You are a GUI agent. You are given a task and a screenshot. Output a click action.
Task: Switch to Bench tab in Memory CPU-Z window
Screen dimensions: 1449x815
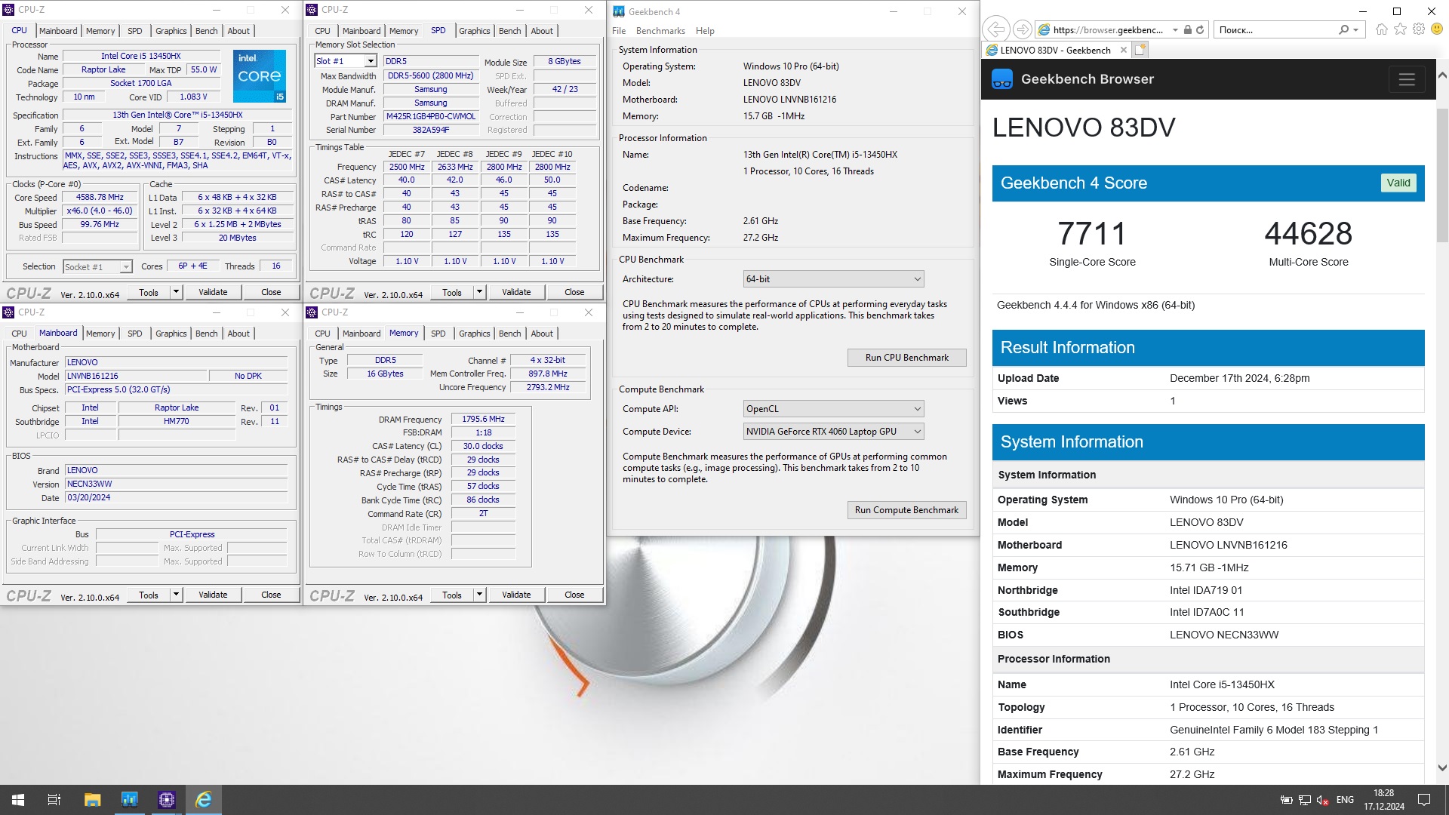pyautogui.click(x=509, y=334)
